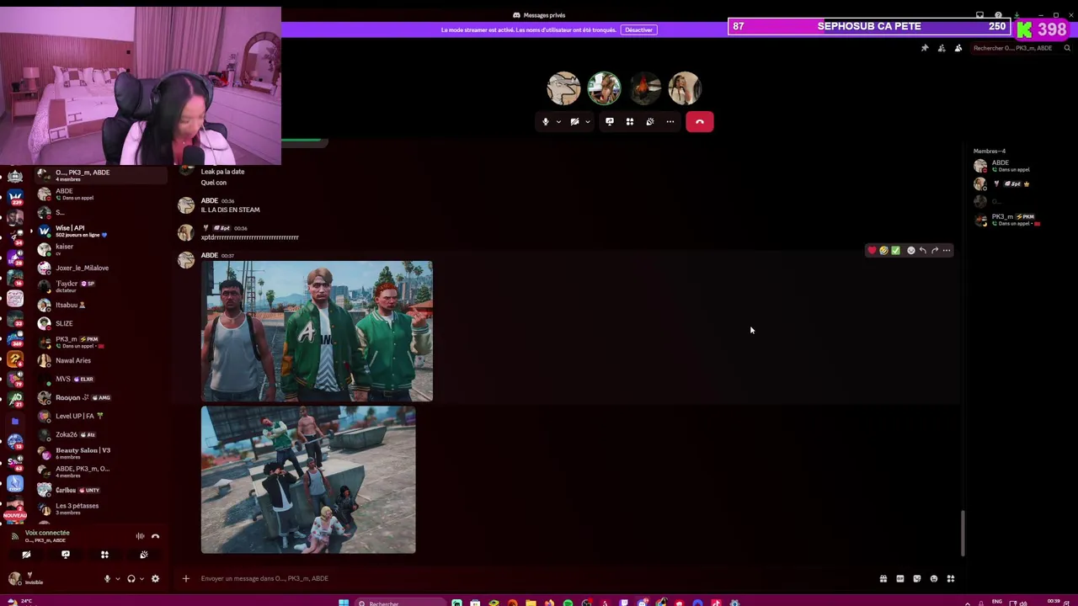Open Joxer_le_Milalove conversation
This screenshot has width=1078, height=606.
point(101,268)
